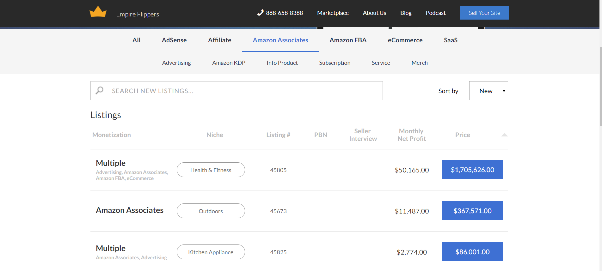
Task: Click listing number 45825
Action: [x=278, y=252]
